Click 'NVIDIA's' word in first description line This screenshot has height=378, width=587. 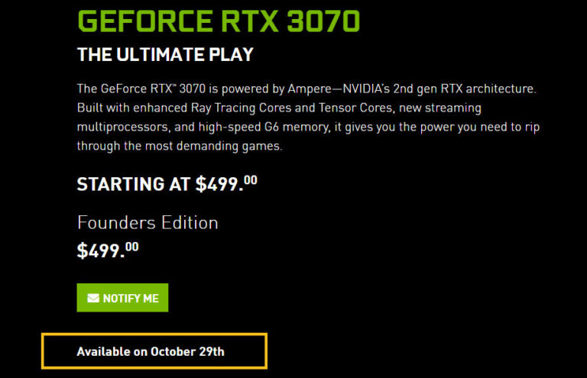(x=366, y=89)
